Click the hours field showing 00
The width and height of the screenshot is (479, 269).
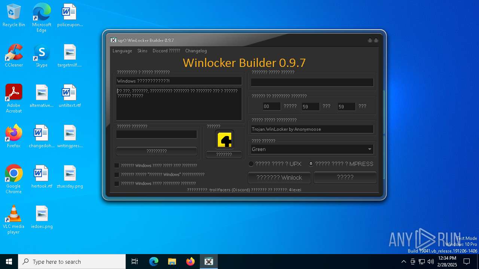click(x=272, y=106)
